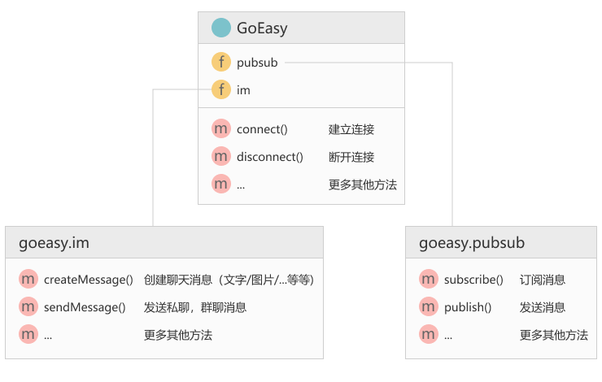This screenshot has width=602, height=382.
Task: Click the 发送消息 description next to publish()
Action: (x=543, y=307)
